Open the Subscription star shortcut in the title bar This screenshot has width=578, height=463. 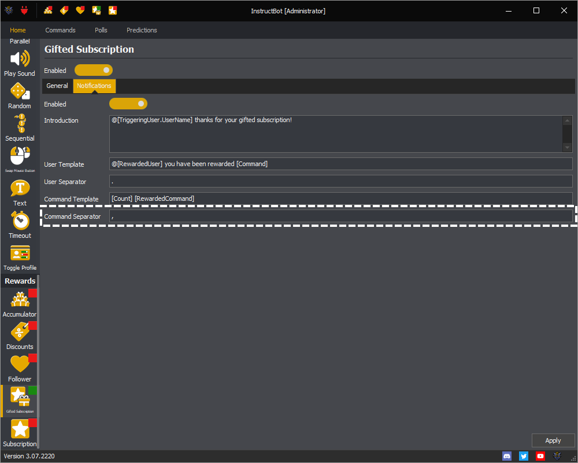(113, 10)
